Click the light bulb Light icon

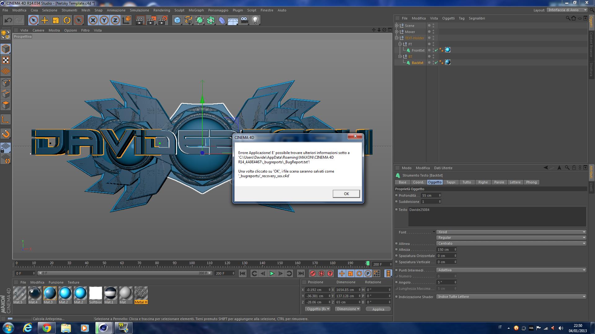pos(255,20)
